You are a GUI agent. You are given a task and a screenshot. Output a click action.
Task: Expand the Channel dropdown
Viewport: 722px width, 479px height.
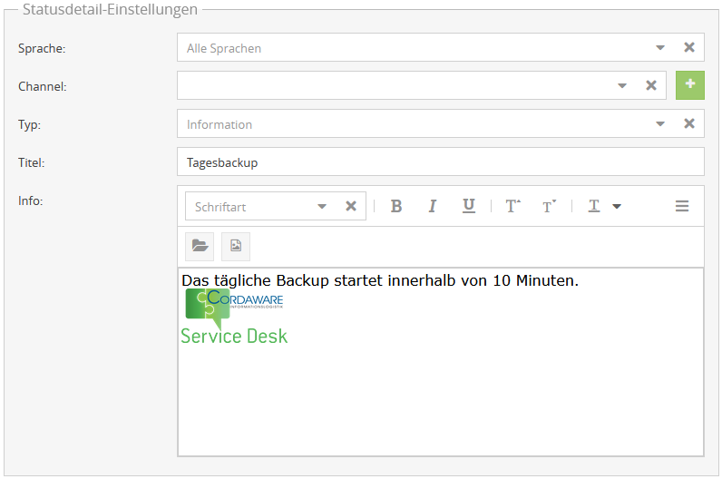(622, 85)
